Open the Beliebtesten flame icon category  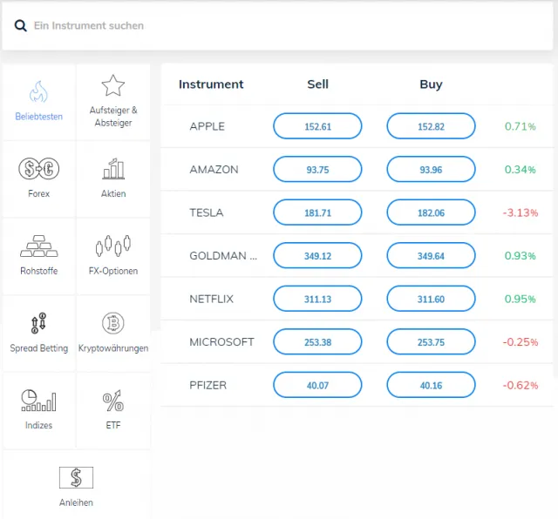pyautogui.click(x=38, y=91)
